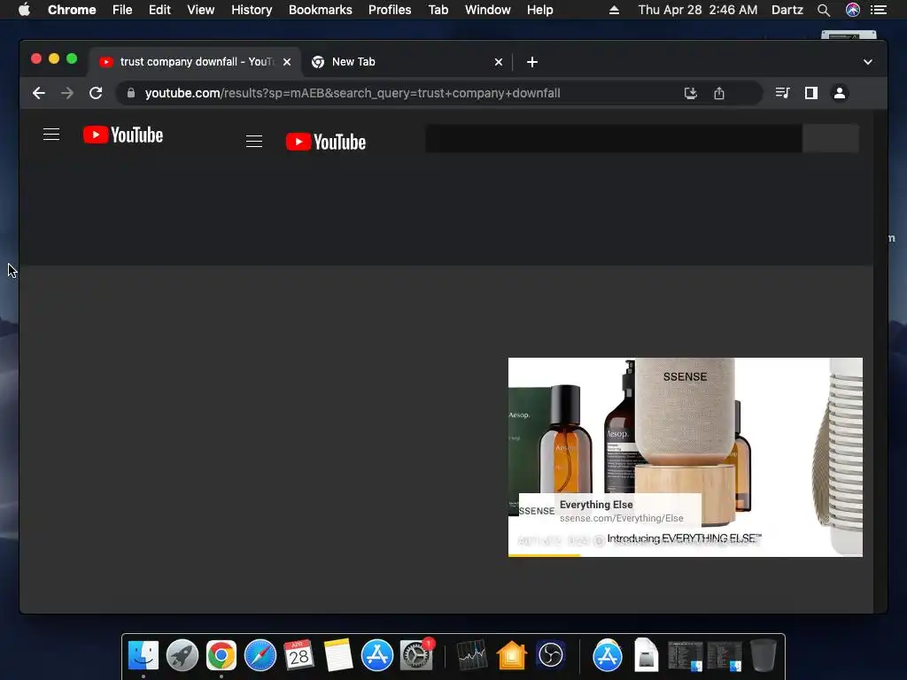This screenshot has width=907, height=680.
Task: Open the Window menu
Action: point(488,10)
